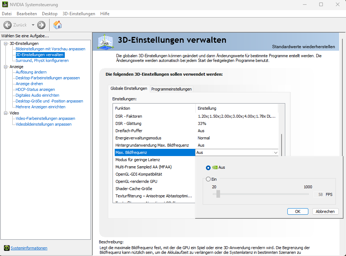Select Texturfilterung – Anisotrope Abtastoptimierung row
The image size is (346, 256).
click(155, 196)
